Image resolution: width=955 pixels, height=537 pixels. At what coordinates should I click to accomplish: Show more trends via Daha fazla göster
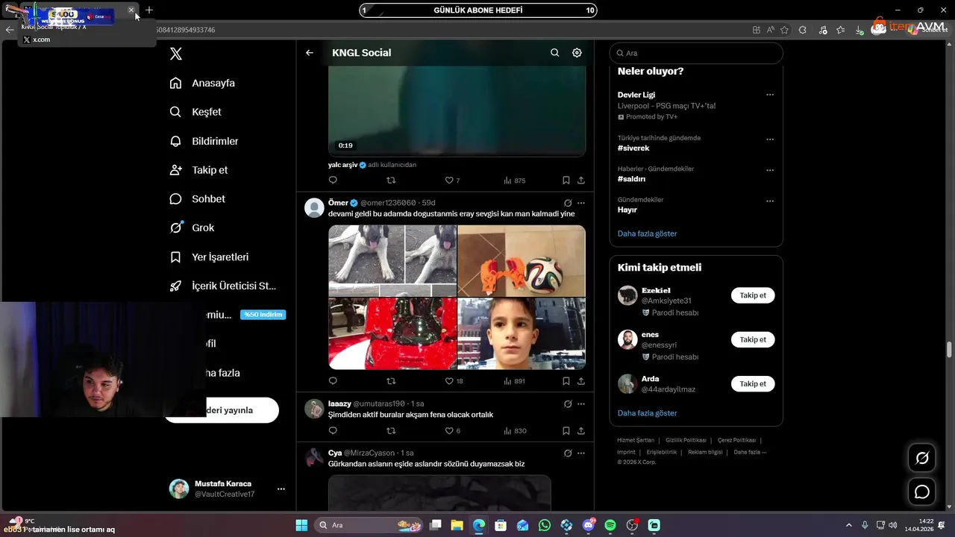(647, 233)
